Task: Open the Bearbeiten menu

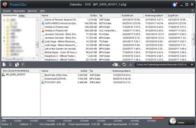Action: tap(19, 11)
